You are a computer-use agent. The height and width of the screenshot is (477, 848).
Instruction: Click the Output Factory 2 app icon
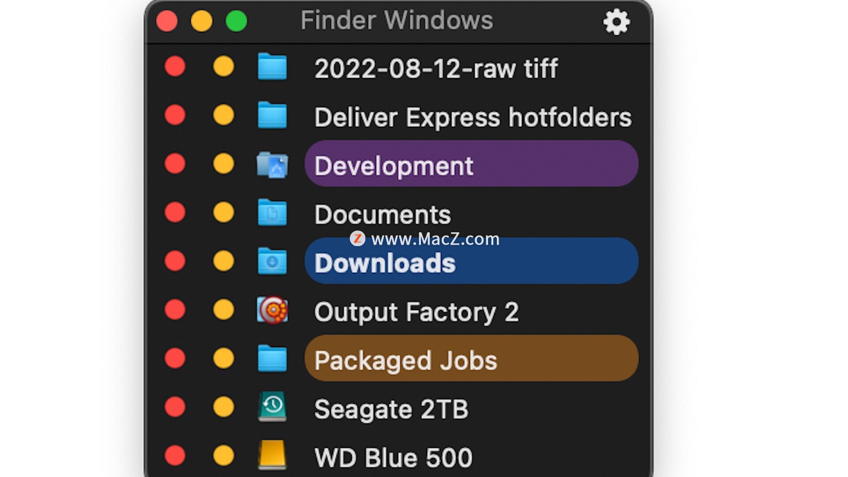pyautogui.click(x=272, y=310)
